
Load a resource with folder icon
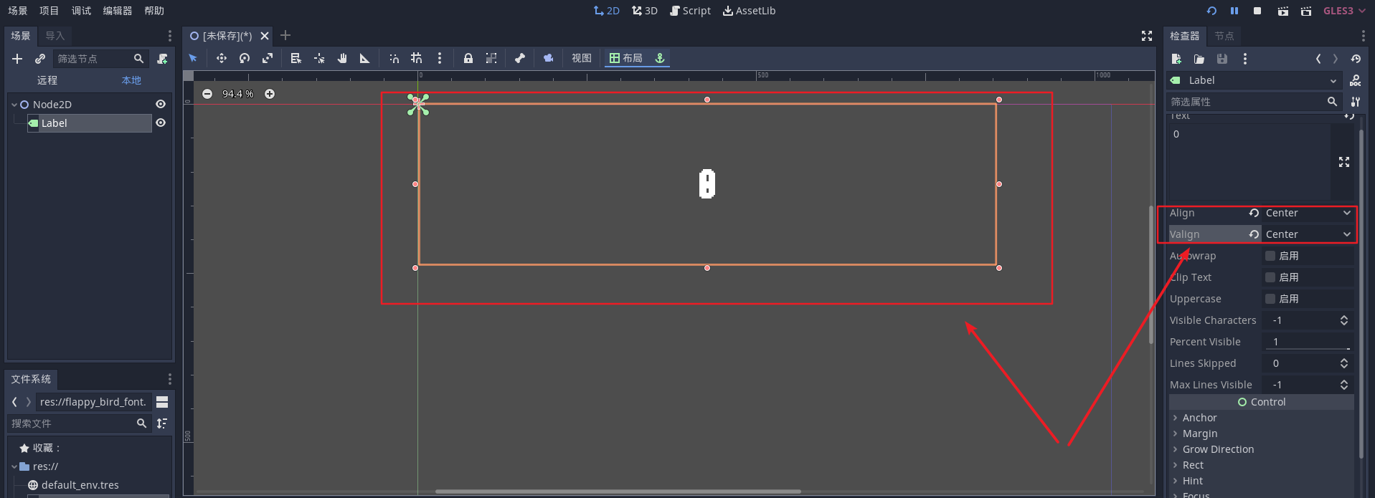1199,59
